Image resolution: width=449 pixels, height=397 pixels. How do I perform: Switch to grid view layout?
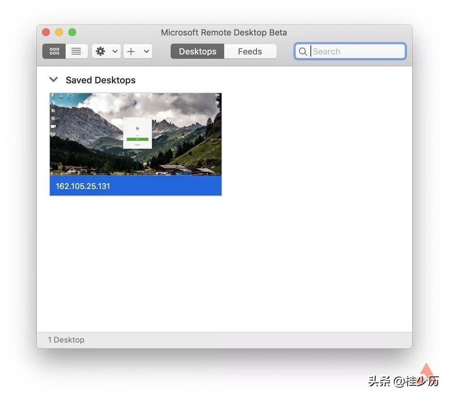point(54,50)
